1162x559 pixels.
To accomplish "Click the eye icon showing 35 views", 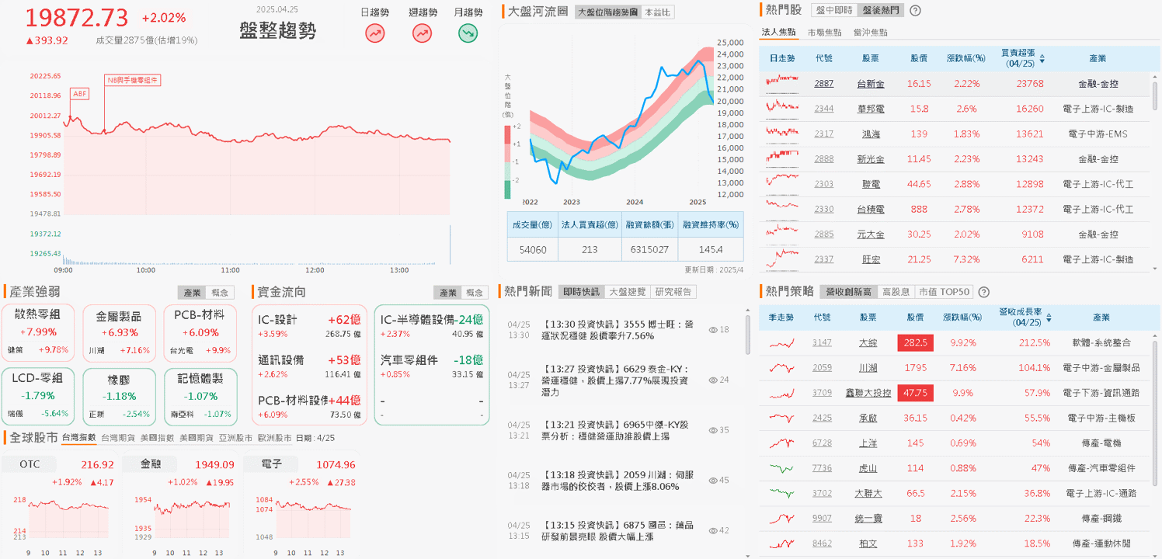I will pyautogui.click(x=713, y=429).
